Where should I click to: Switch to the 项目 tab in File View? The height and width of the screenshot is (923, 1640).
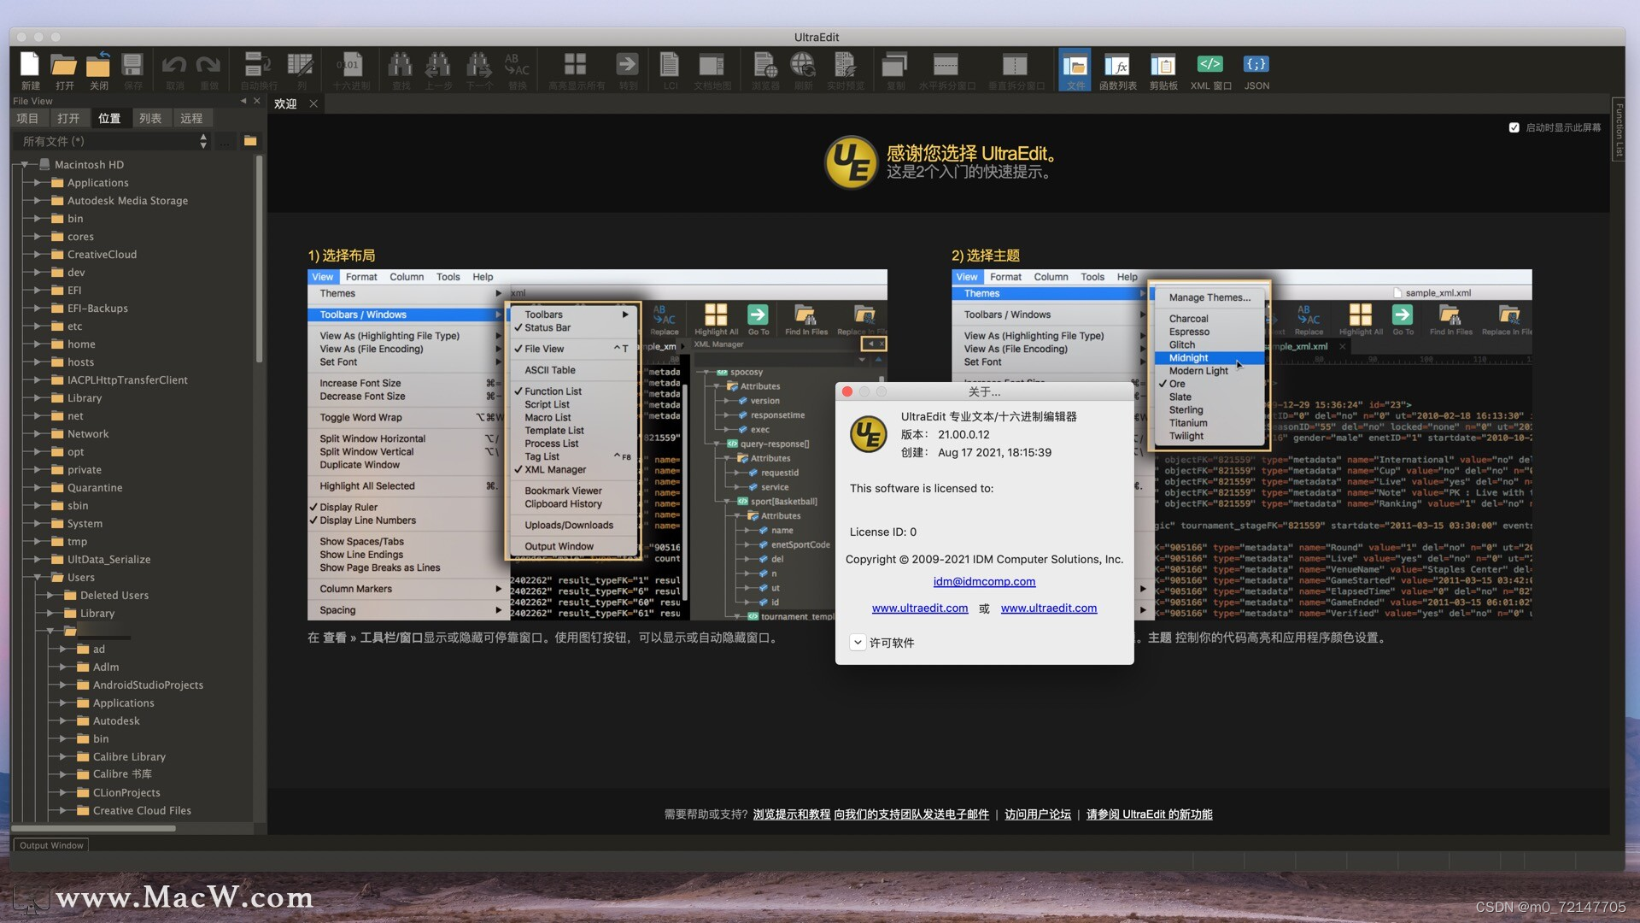[27, 119]
